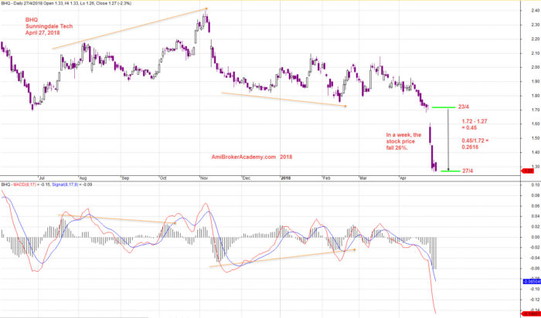The width and height of the screenshot is (541, 318).
Task: Click the 2.30 price axis label
Action: click(x=534, y=25)
